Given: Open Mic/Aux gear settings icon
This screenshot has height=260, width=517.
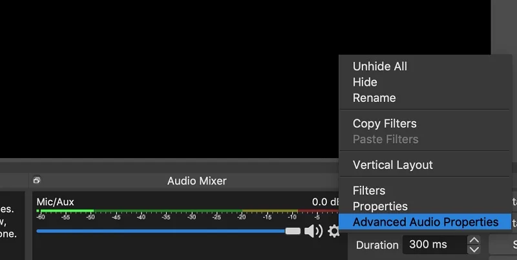Looking at the screenshot, I should point(333,231).
